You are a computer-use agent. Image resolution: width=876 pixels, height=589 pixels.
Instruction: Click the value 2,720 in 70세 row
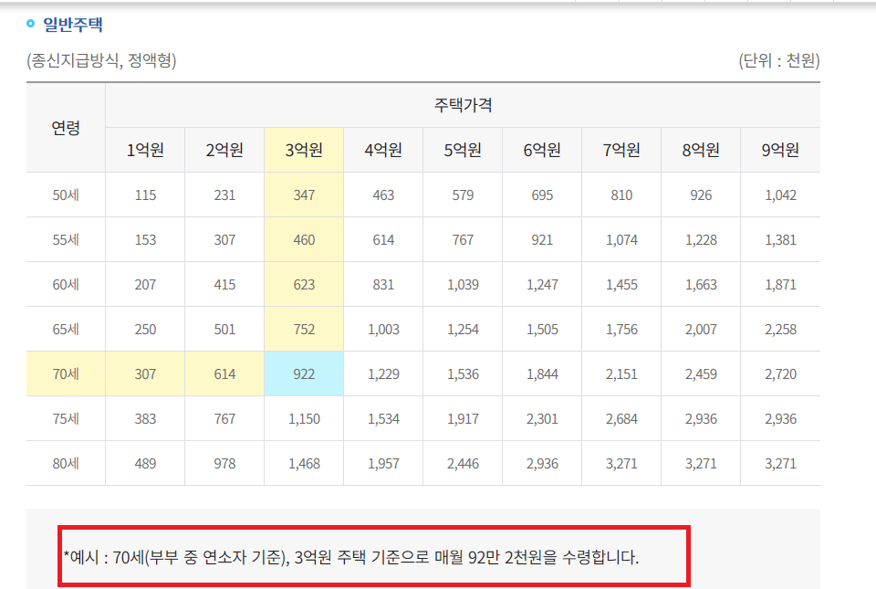click(x=780, y=373)
